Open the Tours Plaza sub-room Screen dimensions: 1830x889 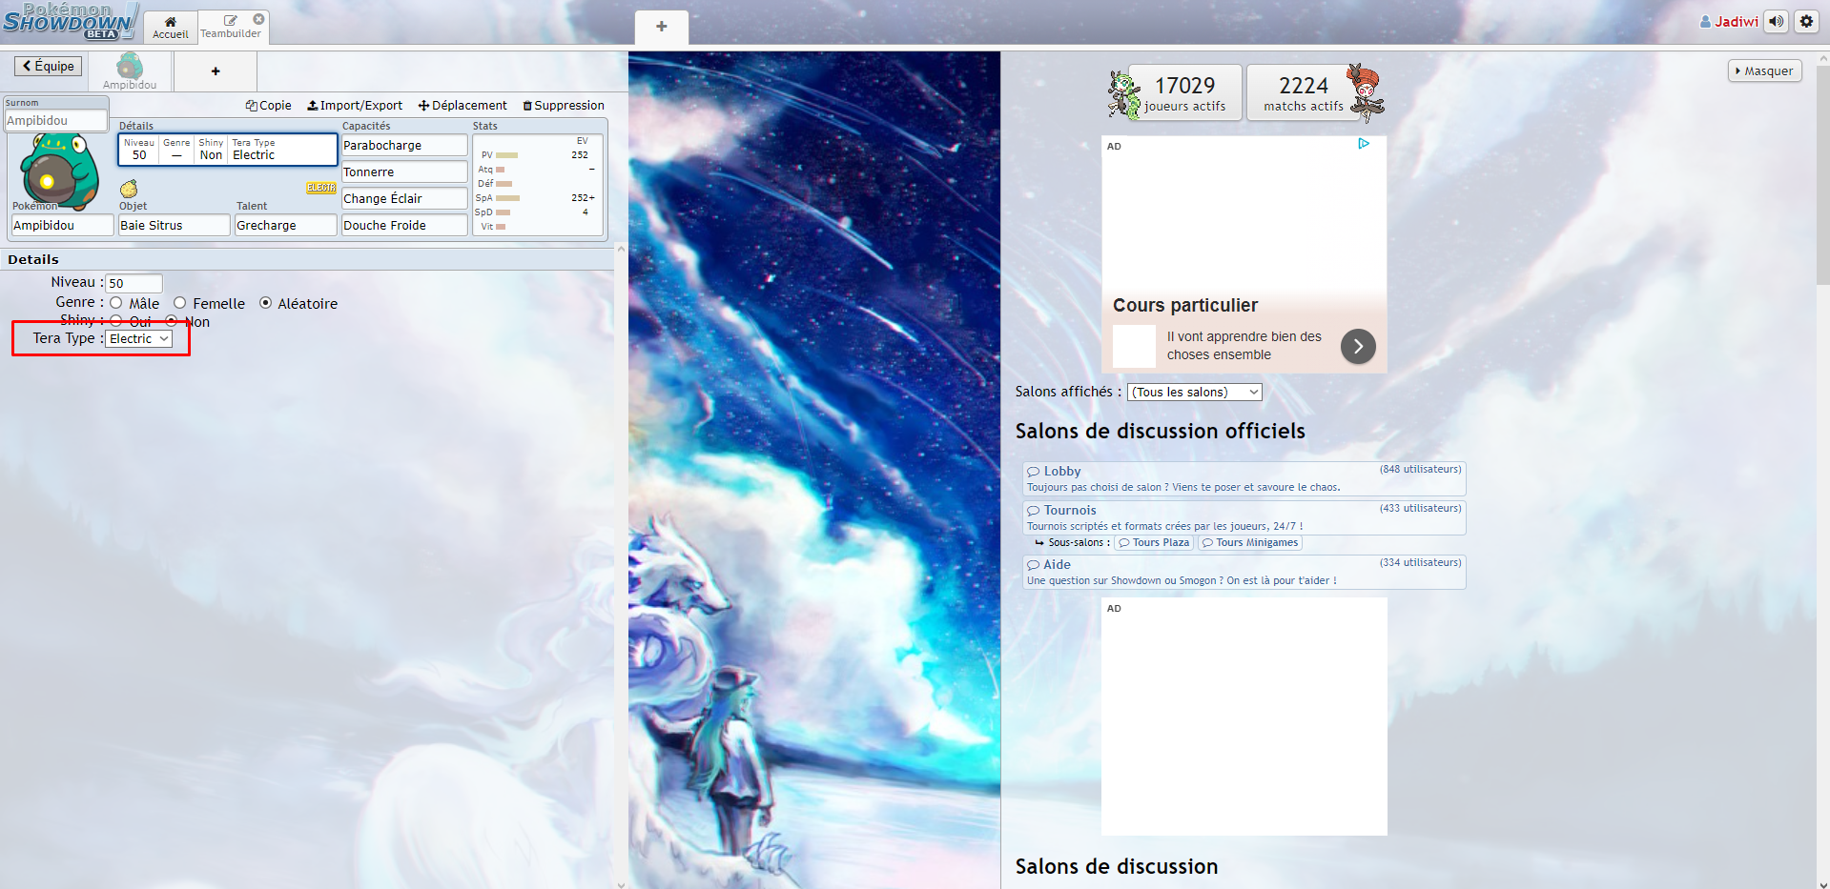[x=1154, y=543]
